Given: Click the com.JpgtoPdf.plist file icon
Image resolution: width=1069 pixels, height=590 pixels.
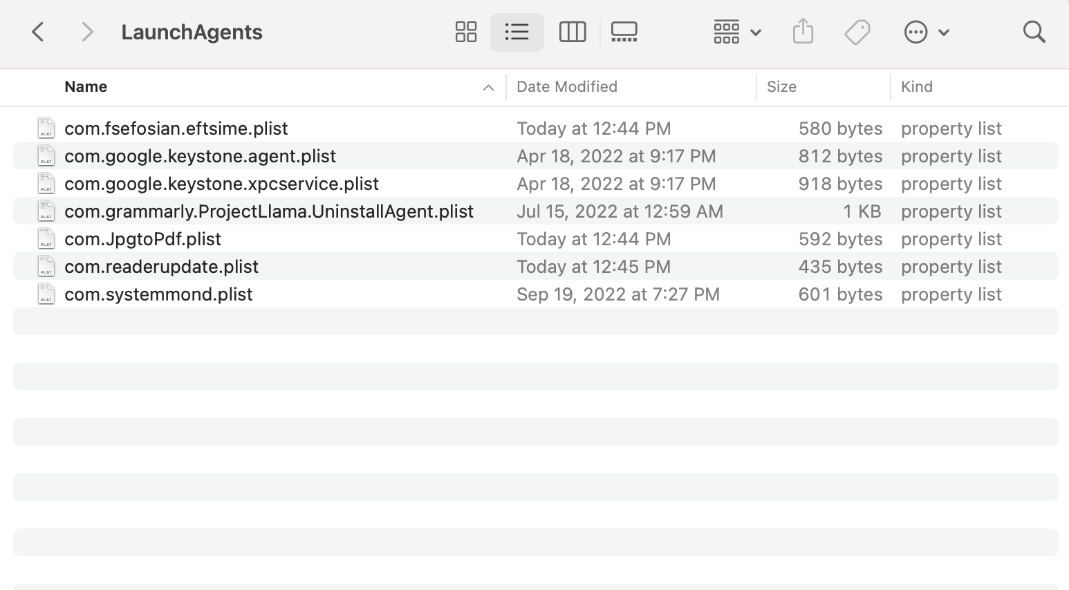Looking at the screenshot, I should [46, 239].
